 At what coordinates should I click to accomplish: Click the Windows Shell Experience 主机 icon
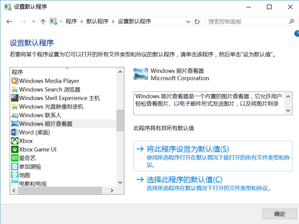point(15,98)
